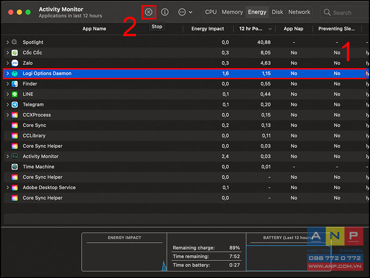Expand the Activity Monitor process row

[x=7, y=157]
